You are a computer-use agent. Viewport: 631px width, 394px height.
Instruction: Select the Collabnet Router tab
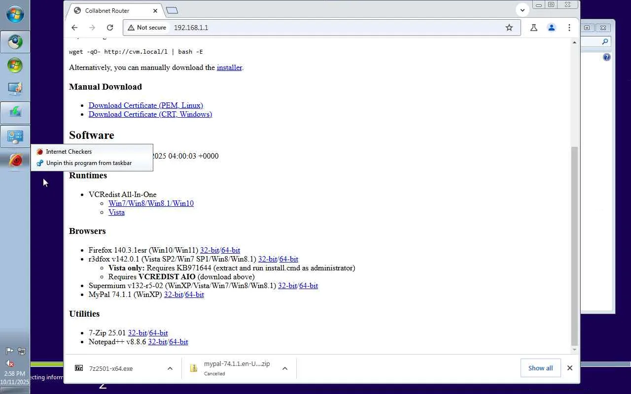[115, 10]
